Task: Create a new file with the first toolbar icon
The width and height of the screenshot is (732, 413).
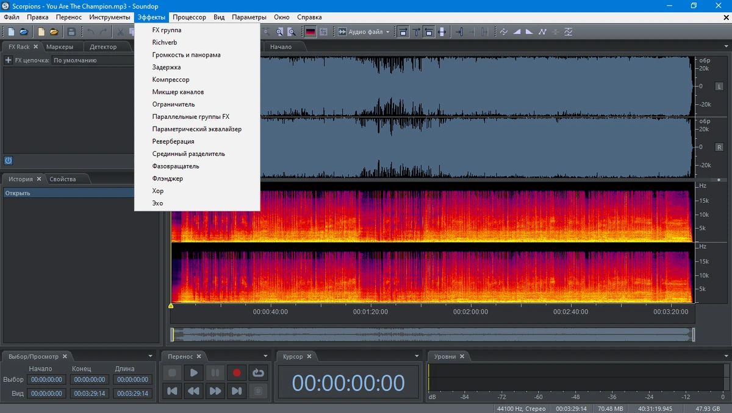Action: point(11,32)
